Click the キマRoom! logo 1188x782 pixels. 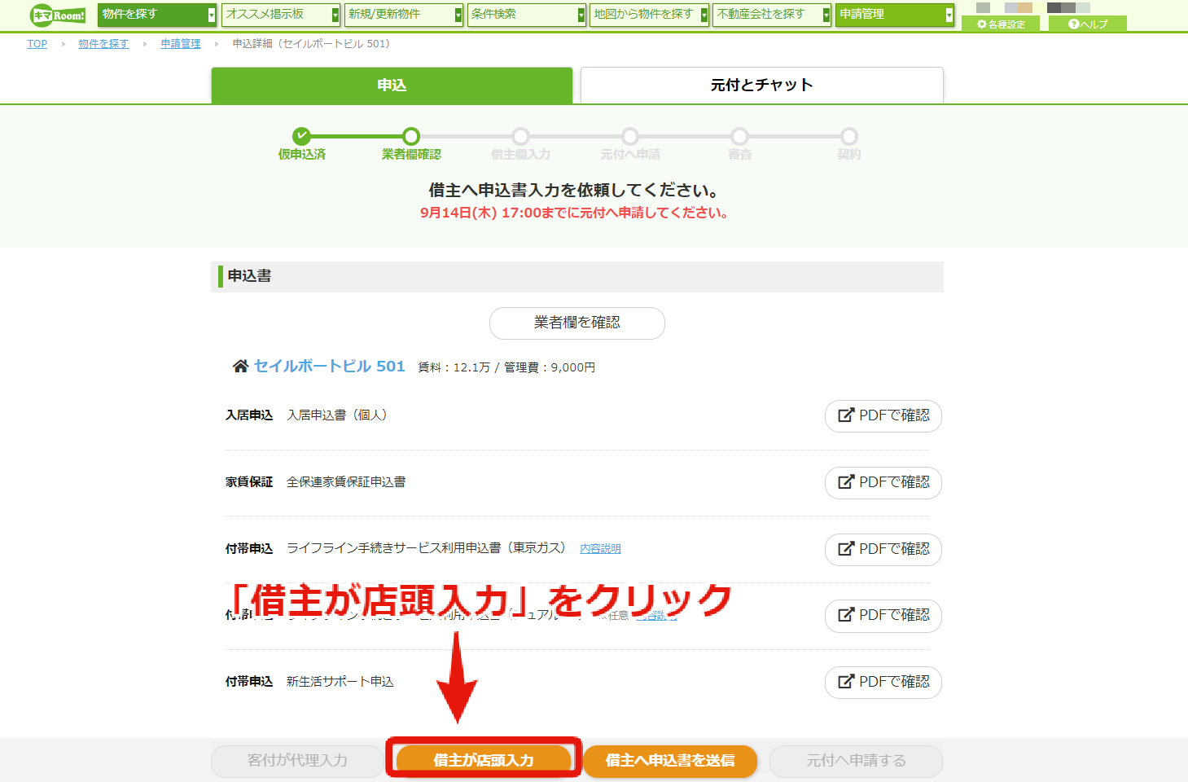58,15
